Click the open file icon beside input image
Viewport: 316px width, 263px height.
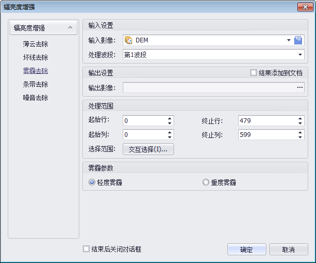pyautogui.click(x=298, y=40)
